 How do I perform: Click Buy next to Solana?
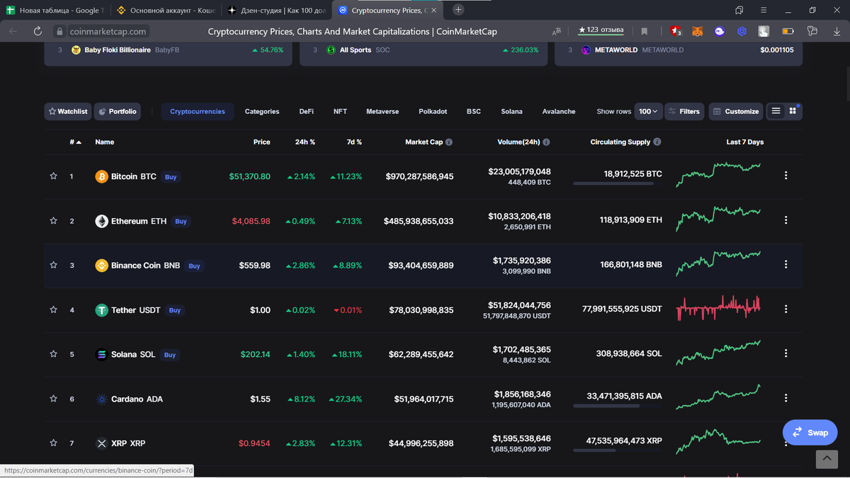(170, 355)
